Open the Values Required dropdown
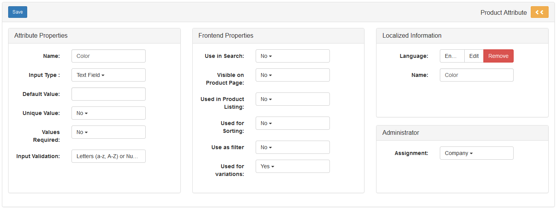 coord(108,132)
